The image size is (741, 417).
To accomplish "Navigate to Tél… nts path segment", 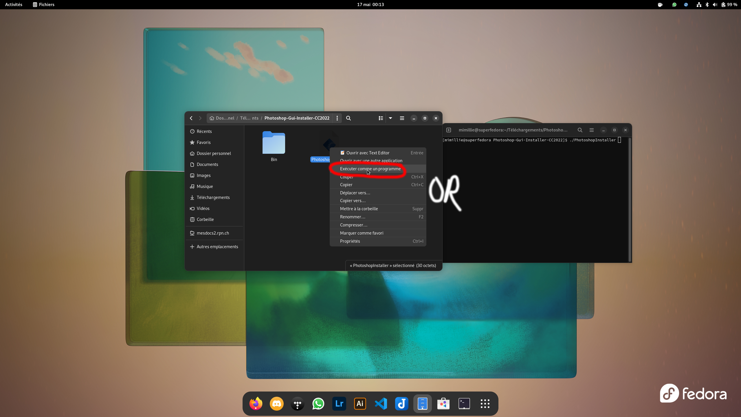I will (249, 118).
